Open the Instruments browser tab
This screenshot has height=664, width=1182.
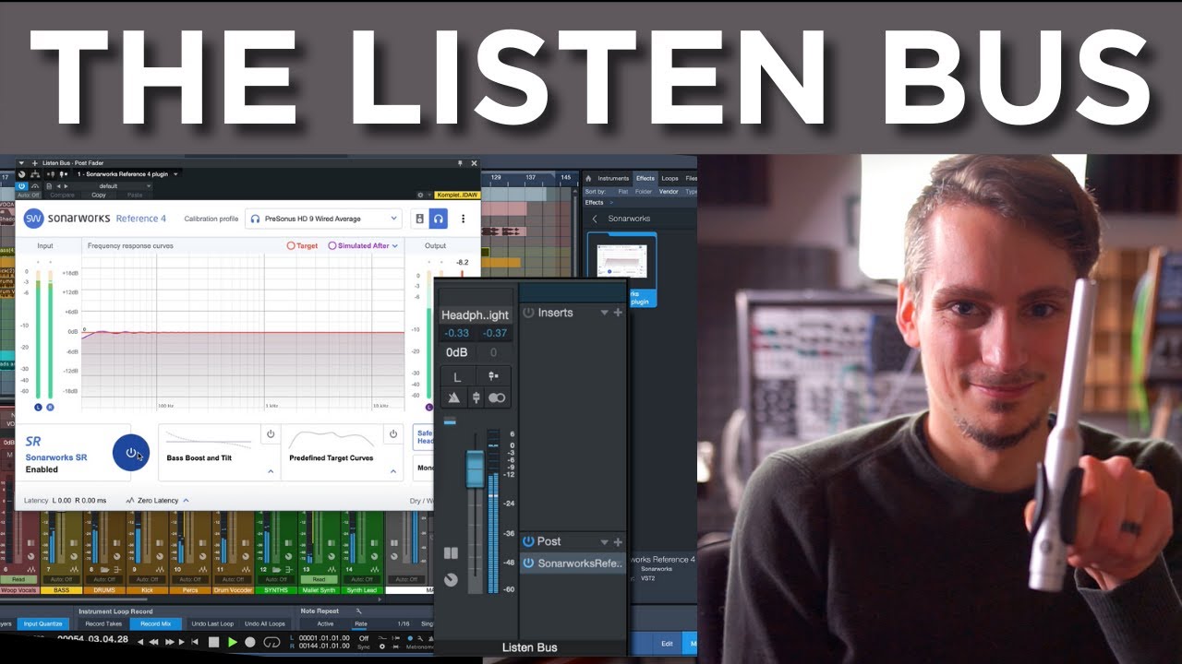pos(613,178)
